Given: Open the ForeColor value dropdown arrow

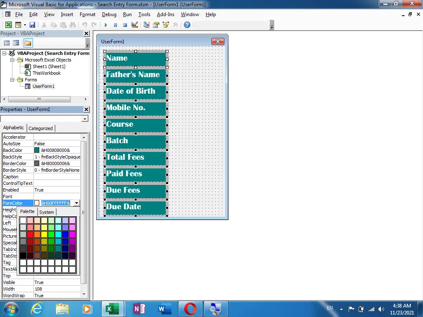Looking at the screenshot, I should click(x=76, y=203).
